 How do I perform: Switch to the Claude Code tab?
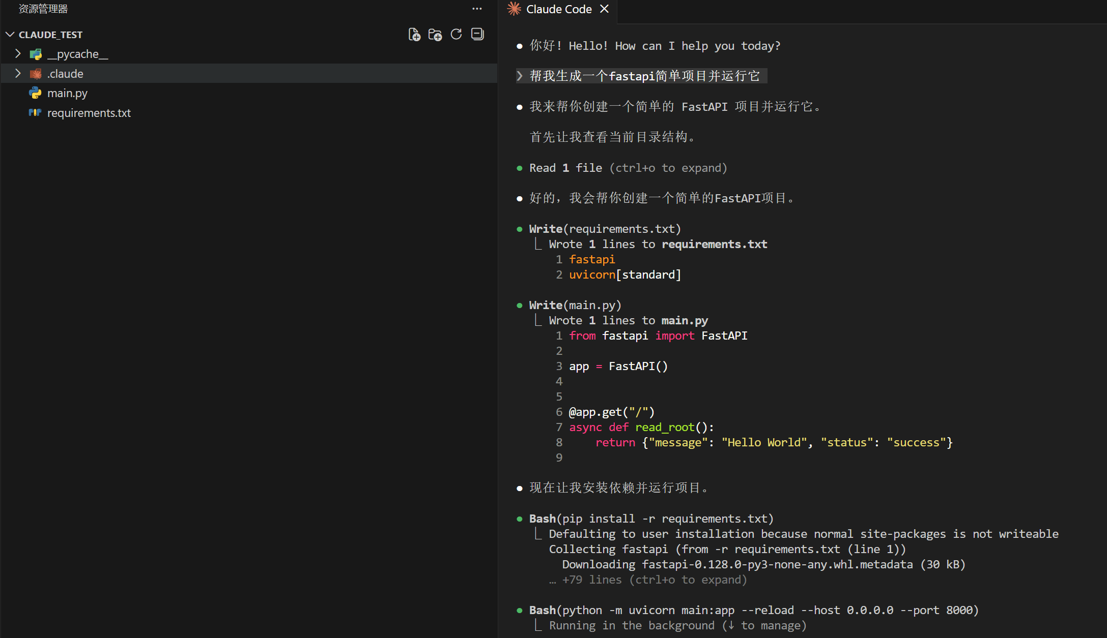(558, 9)
